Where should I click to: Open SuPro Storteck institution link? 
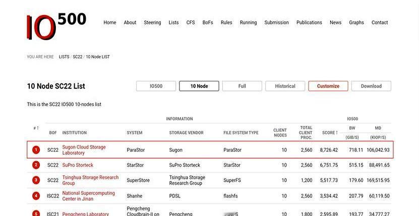pos(78,165)
